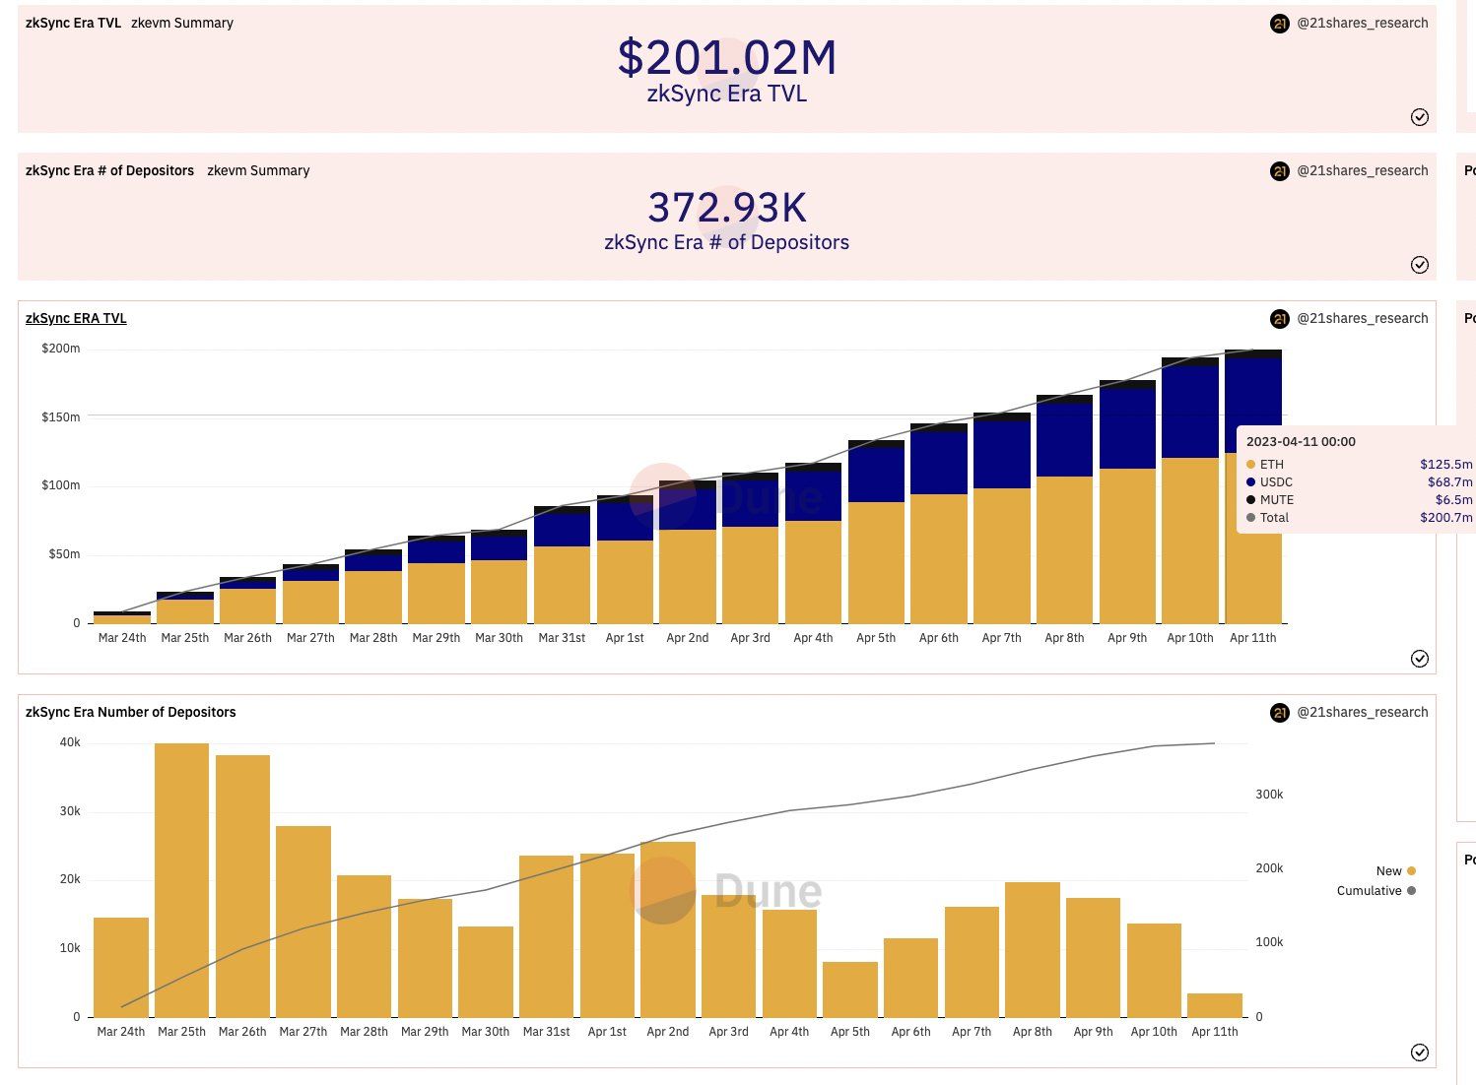
Task: Click the Apr 5th bar in the TVL chart
Action: point(876,532)
